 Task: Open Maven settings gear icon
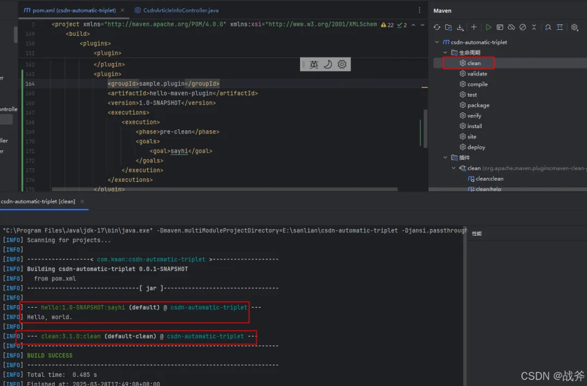point(574,27)
